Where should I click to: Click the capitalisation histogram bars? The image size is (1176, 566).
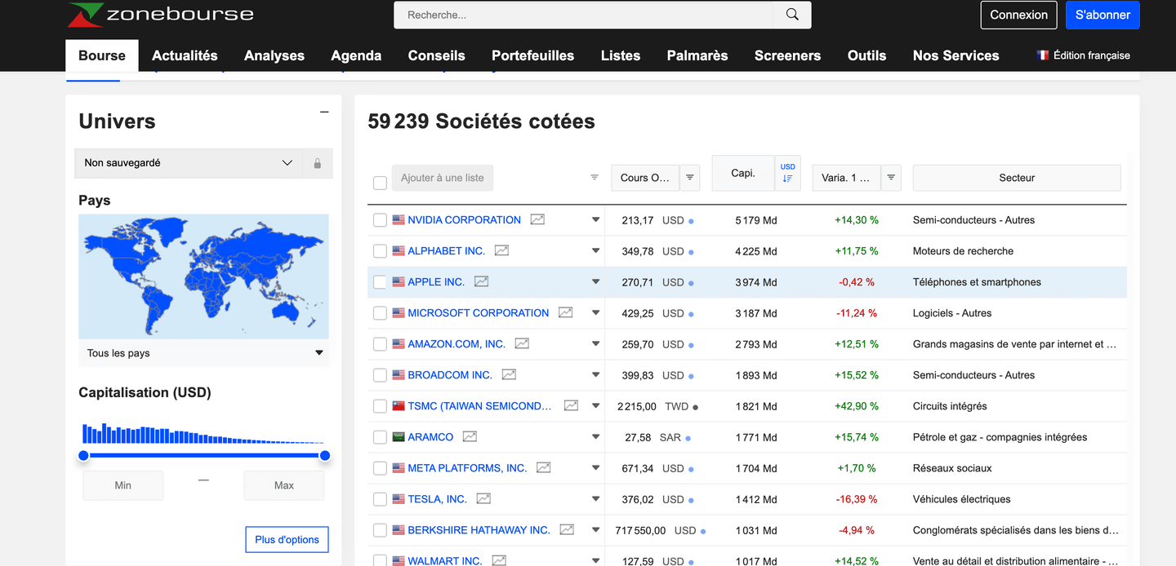pos(203,433)
